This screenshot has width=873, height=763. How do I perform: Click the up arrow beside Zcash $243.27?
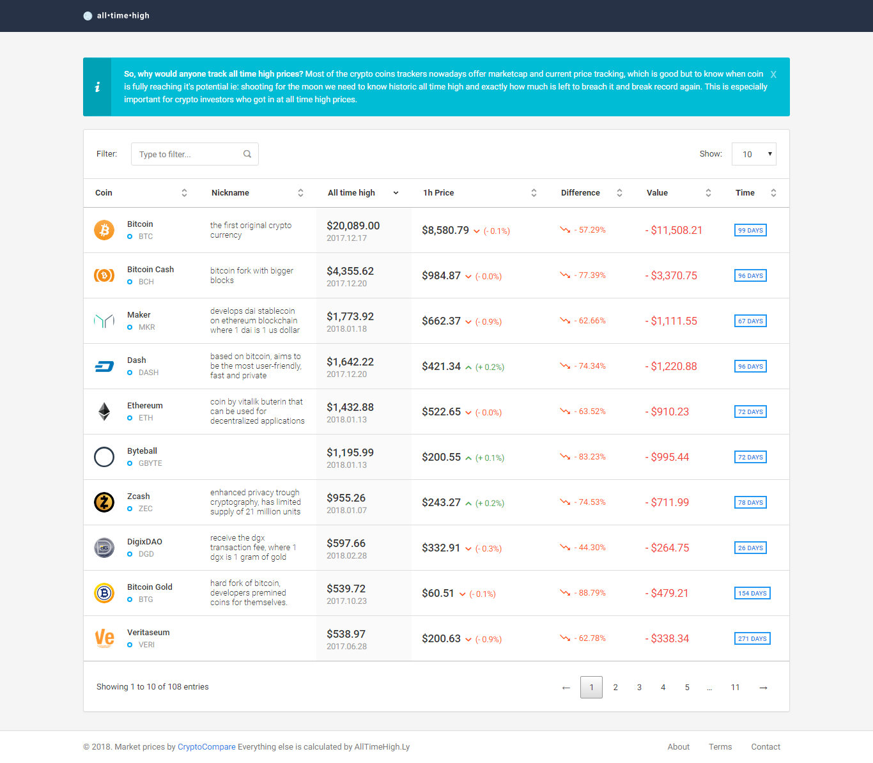coord(468,504)
